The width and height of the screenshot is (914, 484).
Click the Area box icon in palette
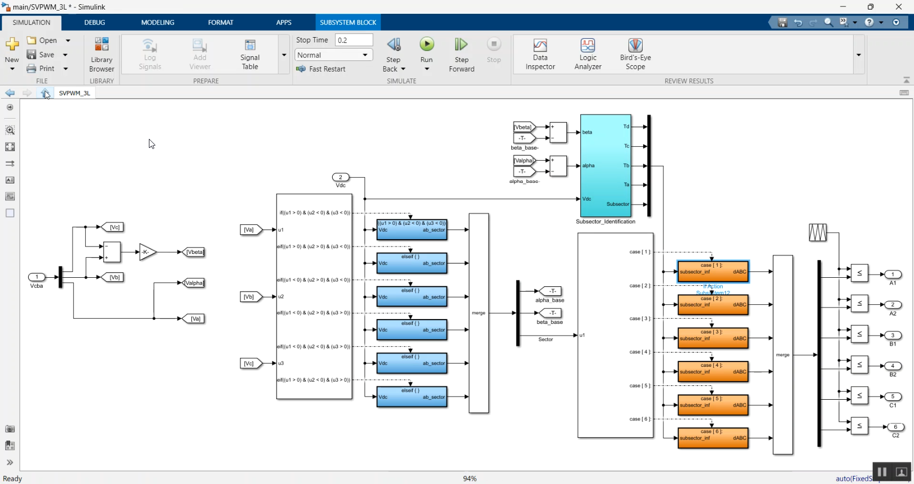(10, 213)
